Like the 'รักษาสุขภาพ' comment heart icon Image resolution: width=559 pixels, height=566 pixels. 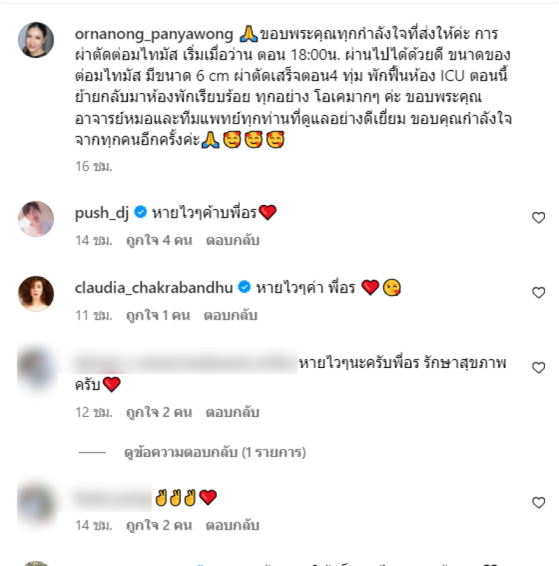[539, 367]
